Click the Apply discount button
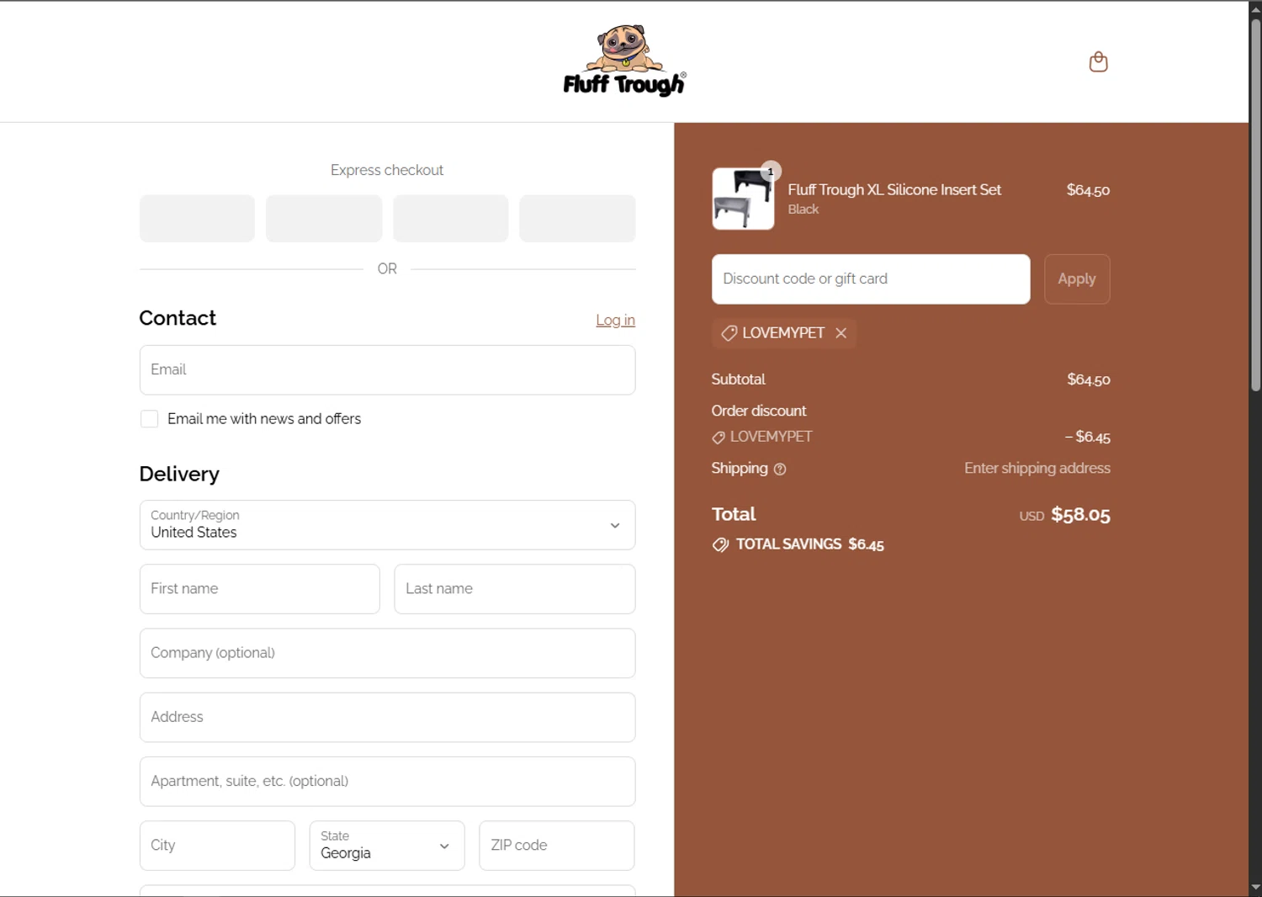 [1077, 279]
